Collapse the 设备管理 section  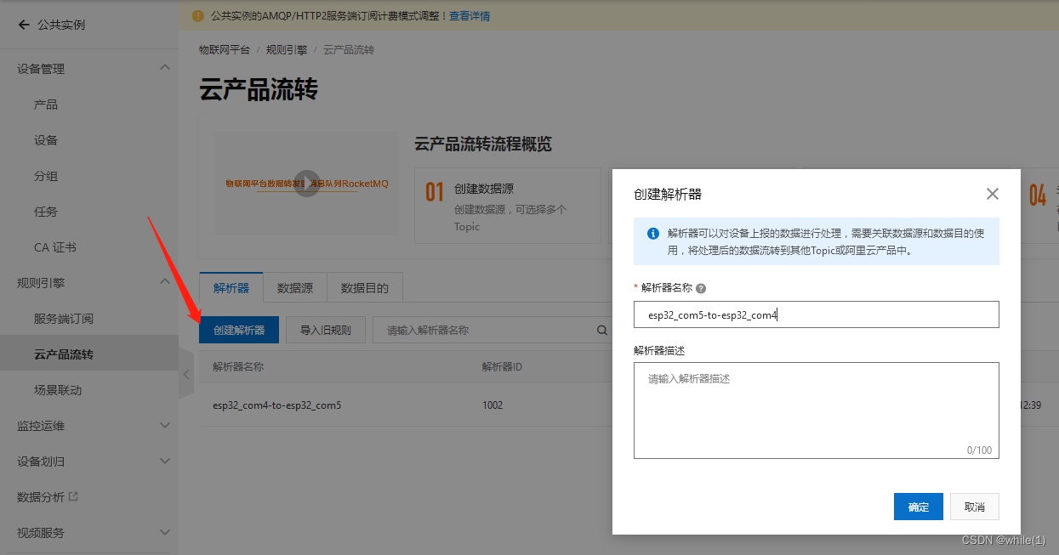[164, 68]
